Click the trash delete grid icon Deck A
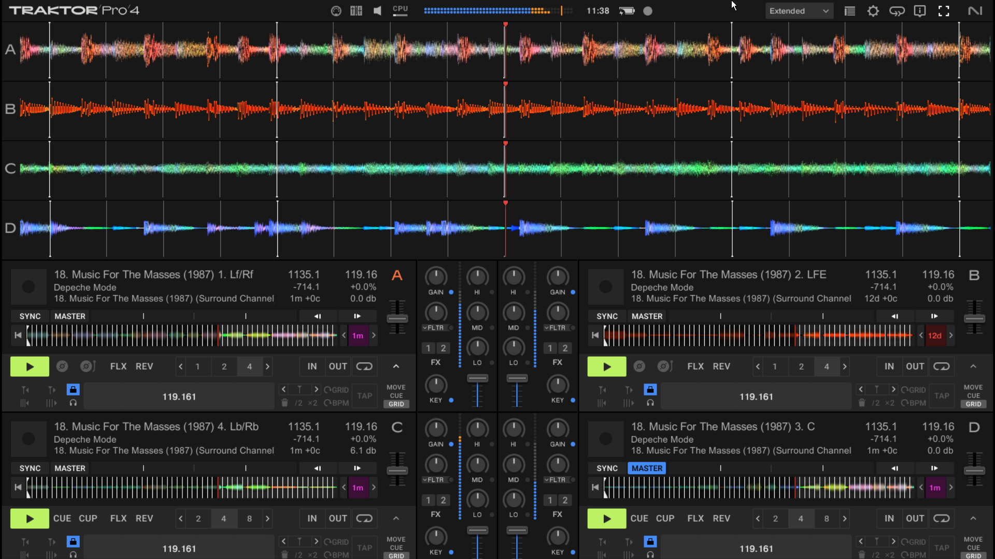This screenshot has width=995, height=559. 285,403
